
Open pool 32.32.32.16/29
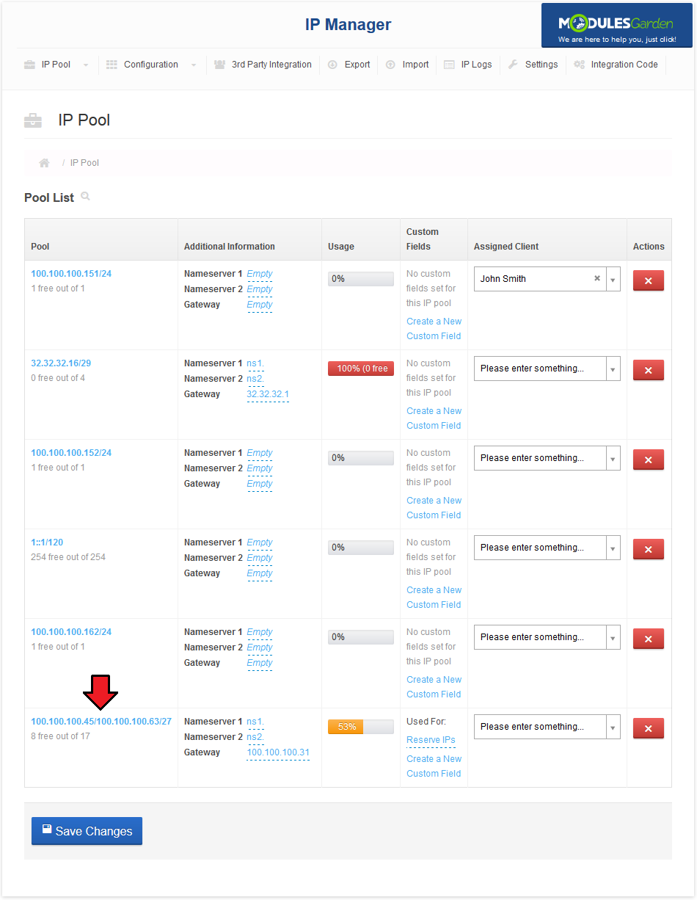61,363
